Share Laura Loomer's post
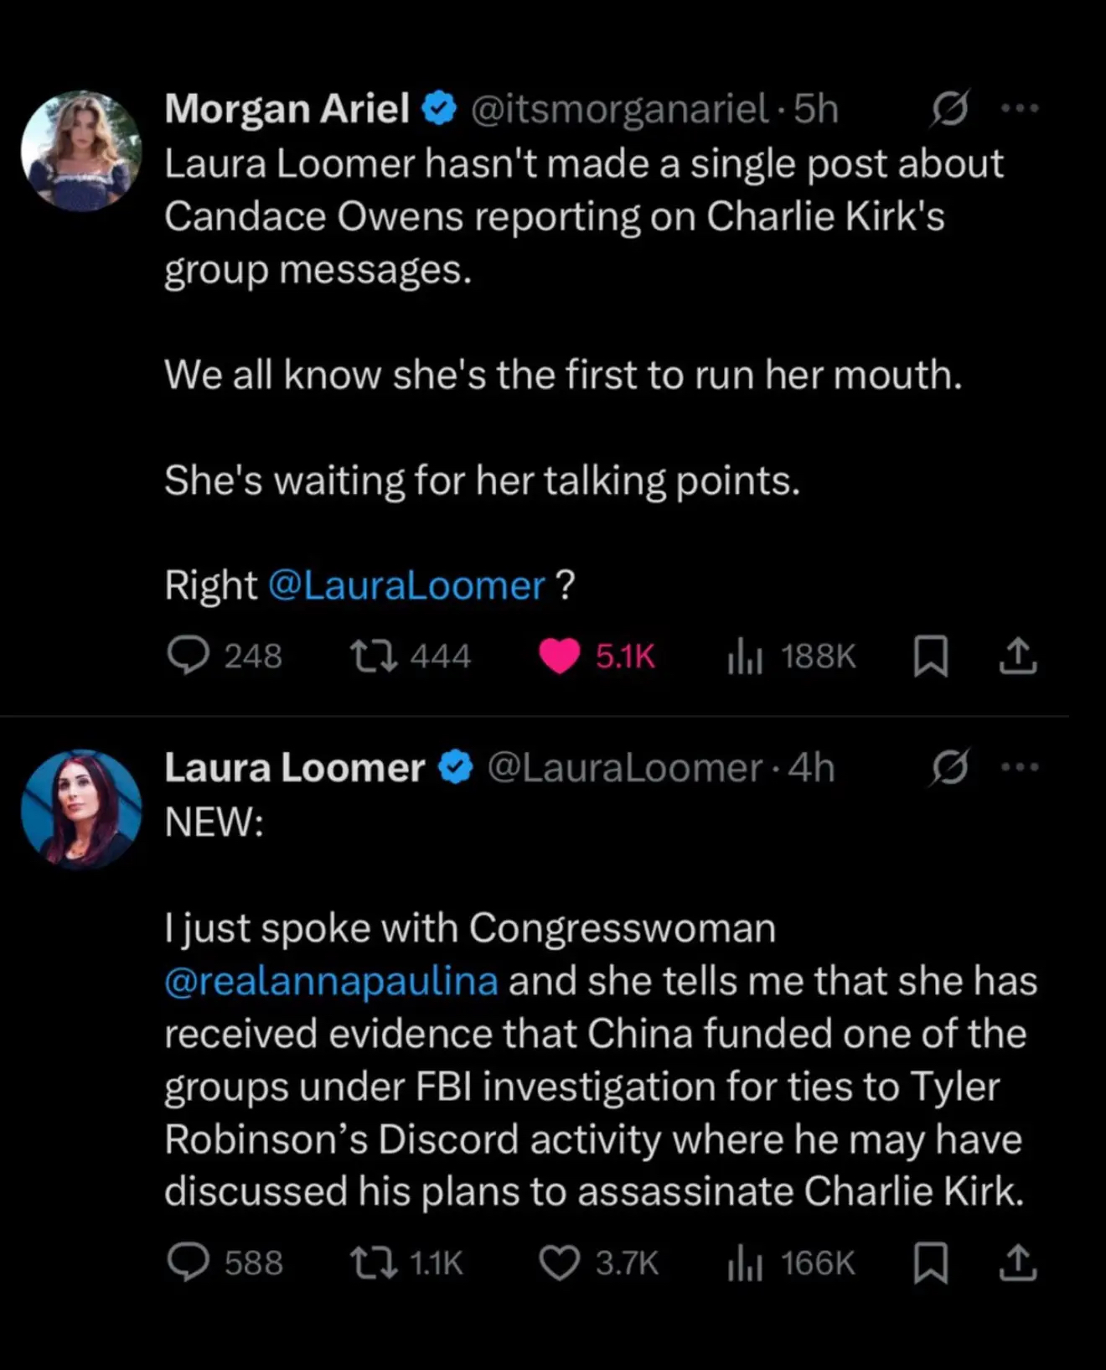Image resolution: width=1106 pixels, height=1370 pixels. (x=1018, y=1263)
